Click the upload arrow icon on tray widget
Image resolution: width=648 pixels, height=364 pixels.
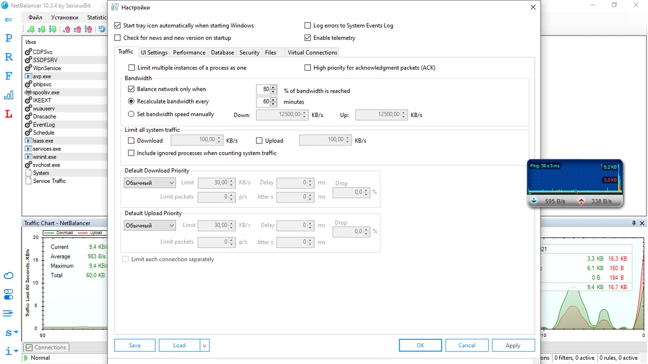(581, 201)
